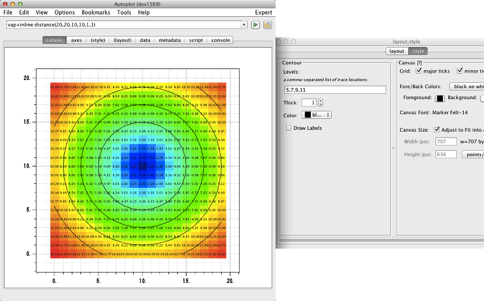The height and width of the screenshot is (301, 484).
Task: Click the dark blue center of the plot
Action: [142, 166]
